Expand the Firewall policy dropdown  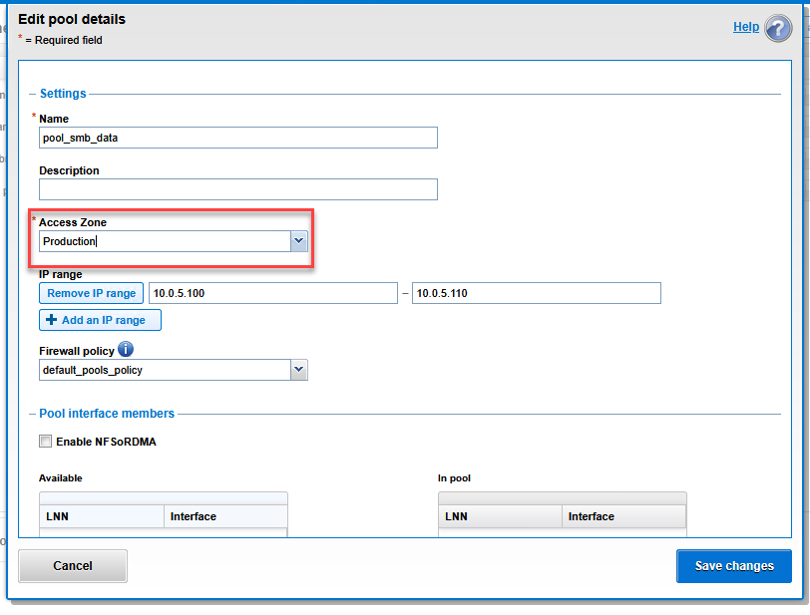(298, 370)
